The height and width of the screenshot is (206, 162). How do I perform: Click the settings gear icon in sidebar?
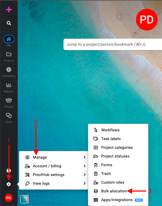coord(9,184)
